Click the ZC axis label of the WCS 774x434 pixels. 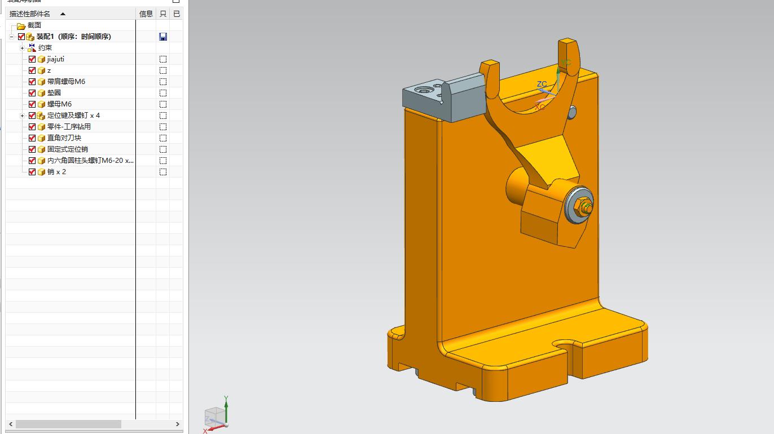pos(542,84)
